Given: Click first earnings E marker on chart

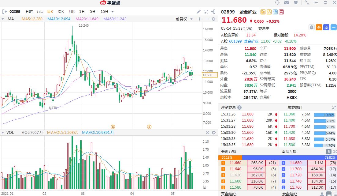Looking at the screenshot, I should [x=113, y=127].
